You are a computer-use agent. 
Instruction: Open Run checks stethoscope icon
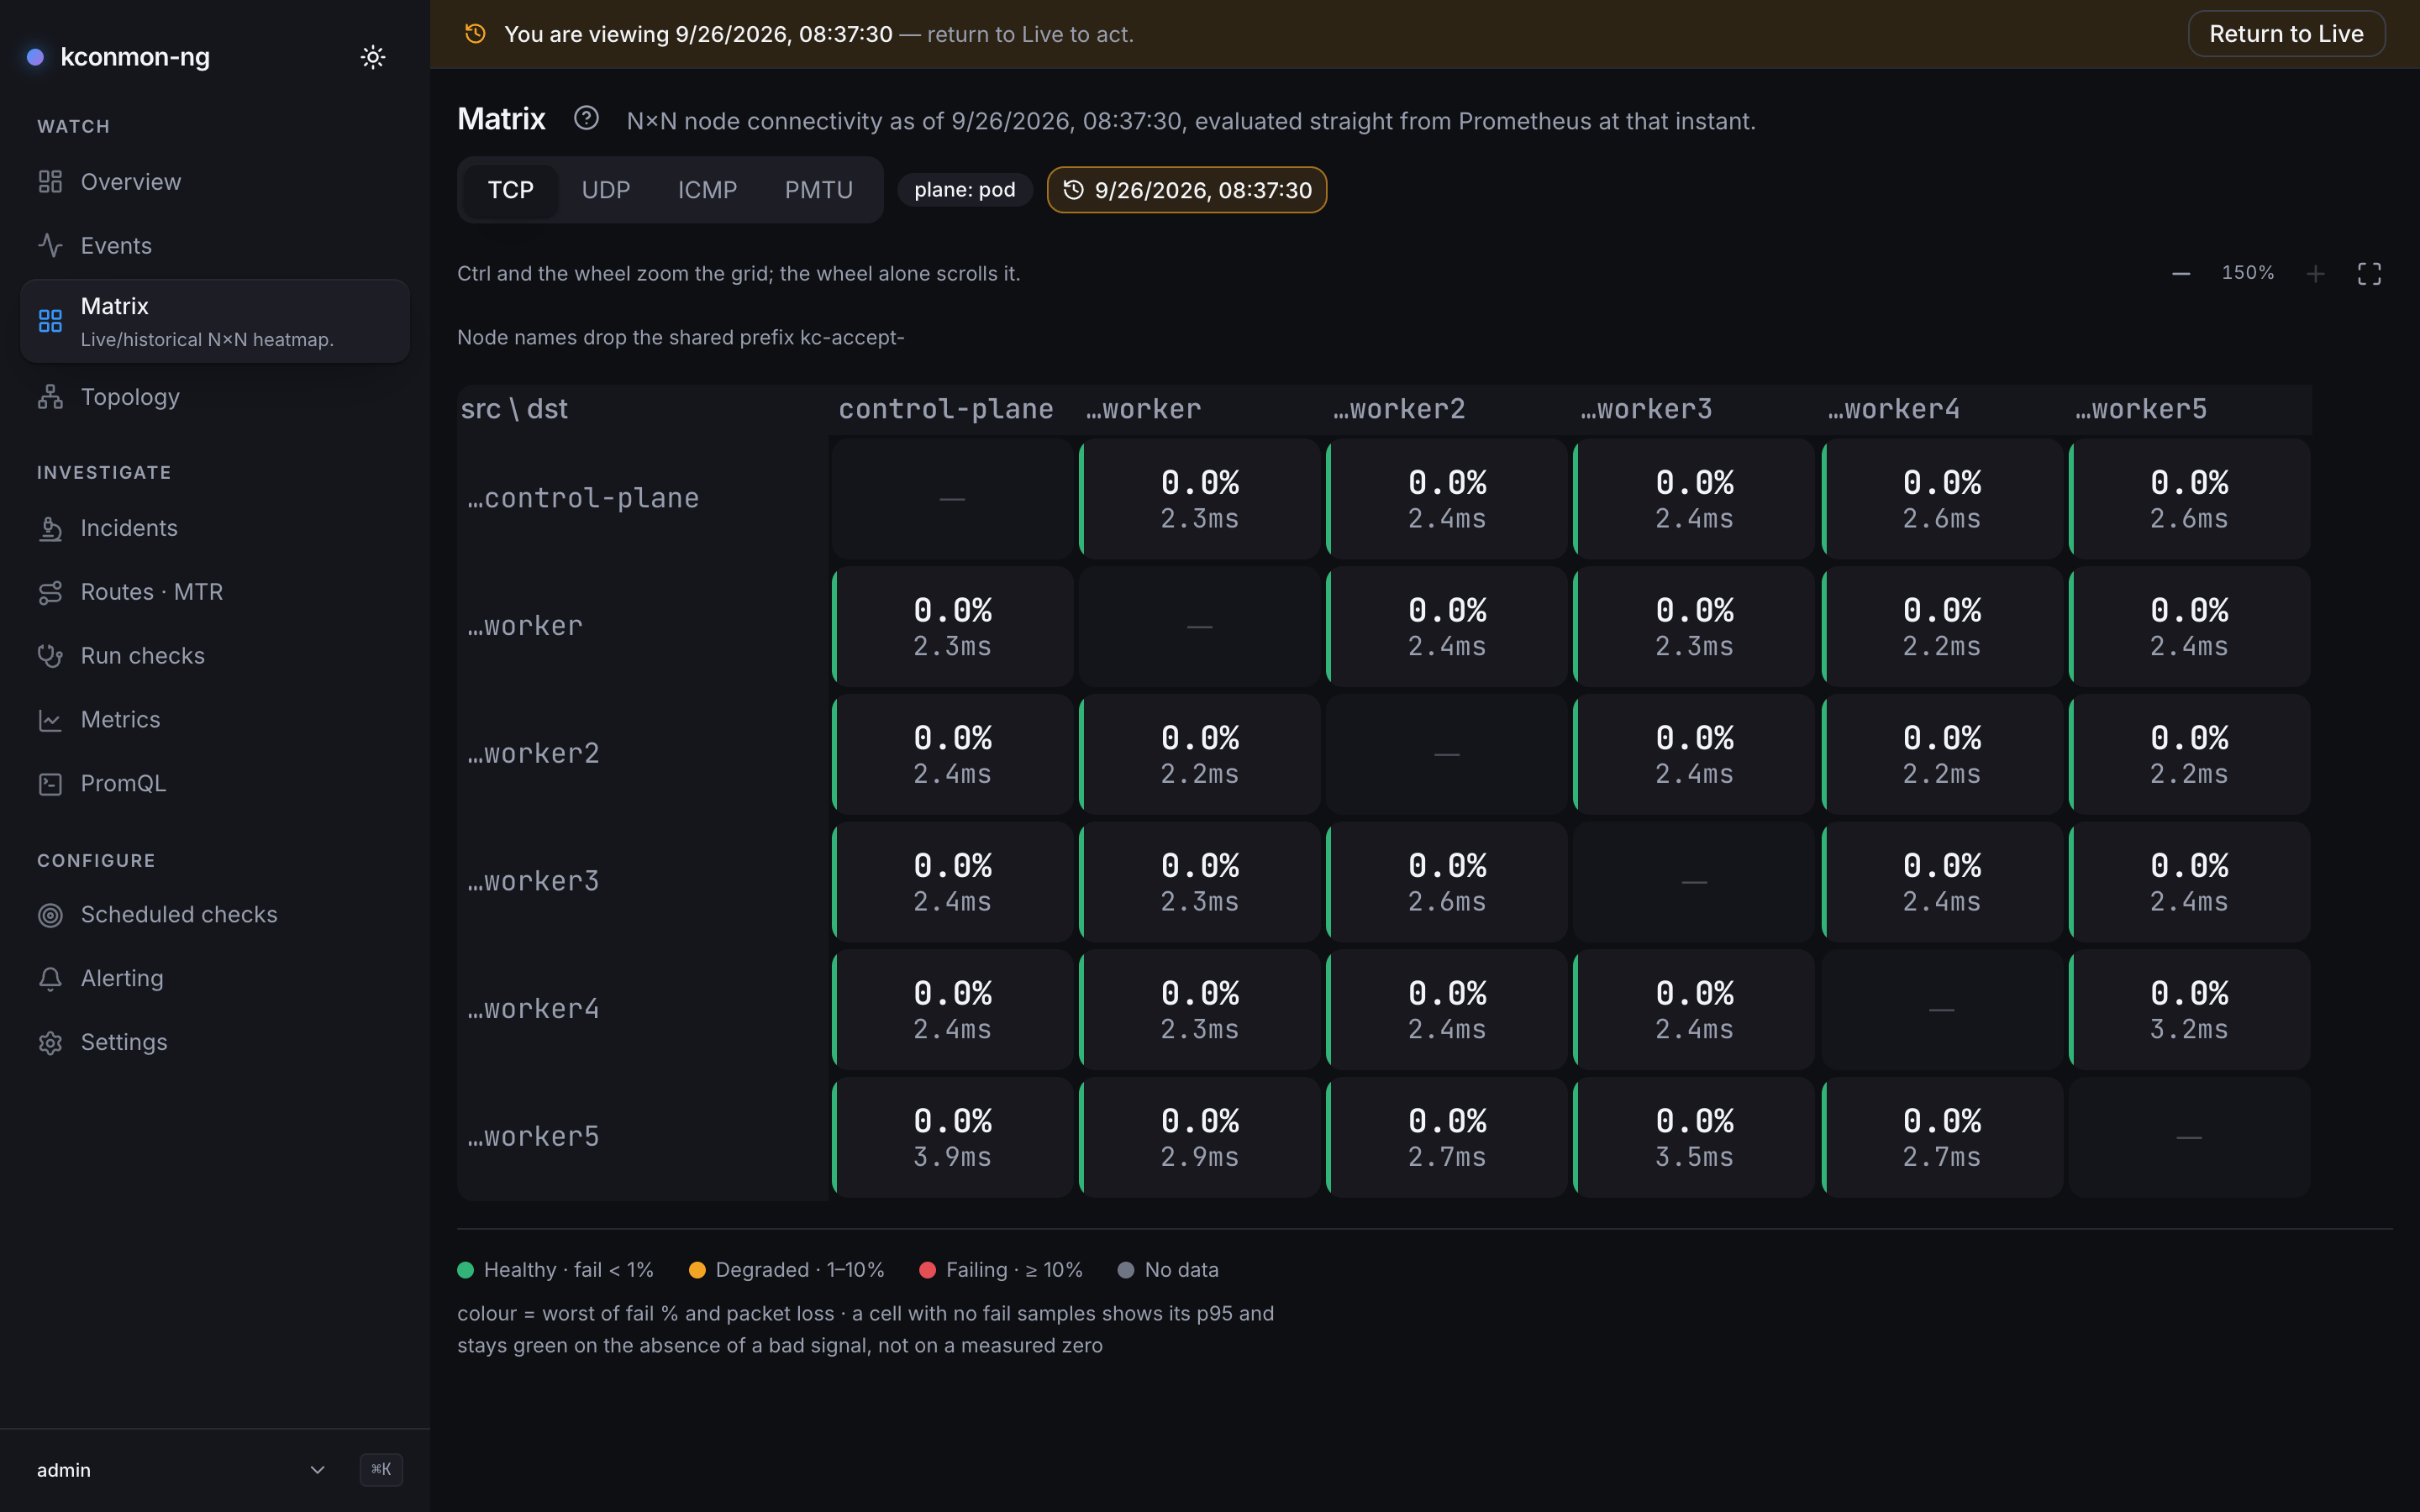point(50,656)
